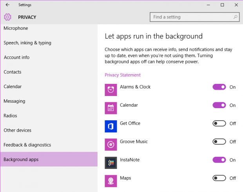Select Radios in the sidebar
This screenshot has height=192, width=243.
[49, 116]
